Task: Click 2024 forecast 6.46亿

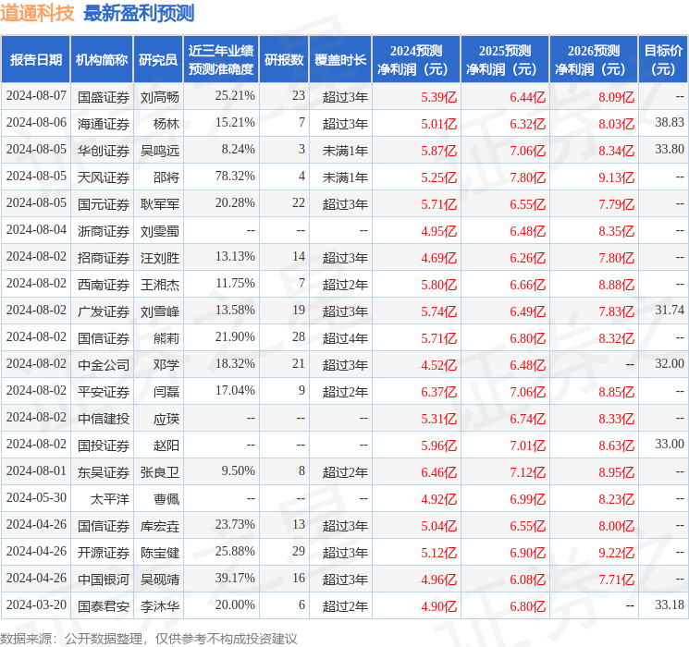Action: [438, 472]
